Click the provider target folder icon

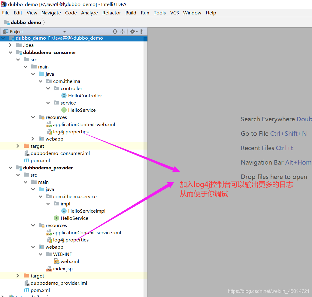tap(26, 276)
